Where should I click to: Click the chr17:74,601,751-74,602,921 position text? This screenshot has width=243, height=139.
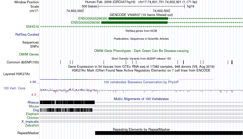[x=168, y=2]
